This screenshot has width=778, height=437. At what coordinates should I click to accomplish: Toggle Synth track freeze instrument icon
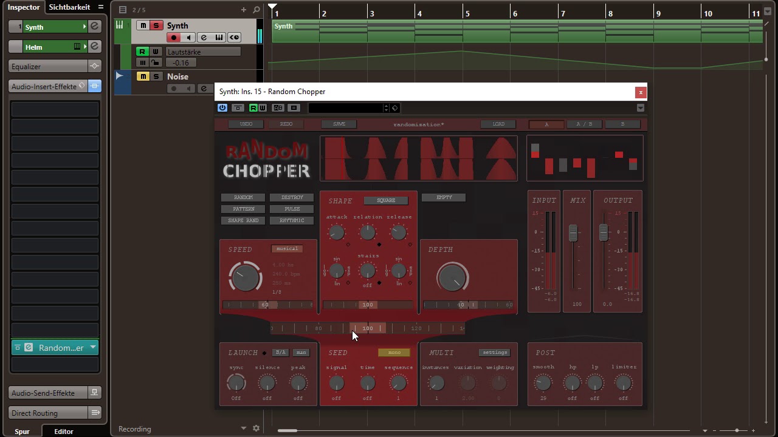(234, 38)
